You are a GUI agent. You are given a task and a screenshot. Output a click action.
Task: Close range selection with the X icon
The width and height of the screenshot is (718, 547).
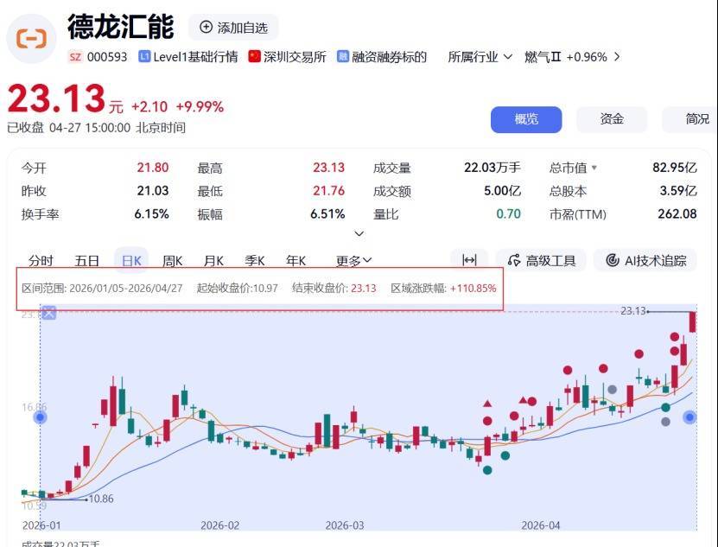tap(49, 313)
